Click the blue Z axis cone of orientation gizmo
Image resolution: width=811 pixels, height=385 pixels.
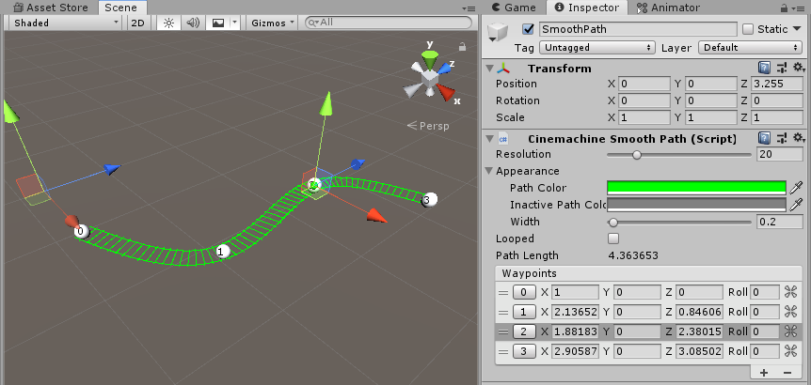click(x=444, y=68)
